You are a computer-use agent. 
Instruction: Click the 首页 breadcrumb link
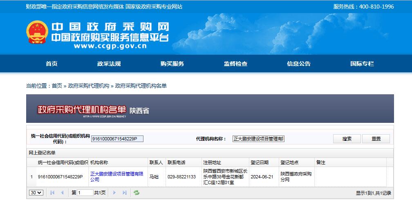point(57,86)
